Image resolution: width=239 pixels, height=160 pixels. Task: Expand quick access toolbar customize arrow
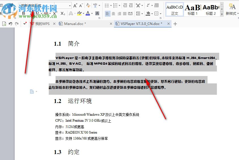click(x=25, y=24)
